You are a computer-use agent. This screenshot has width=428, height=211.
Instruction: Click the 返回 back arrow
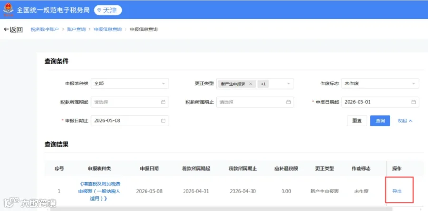pyautogui.click(x=13, y=29)
